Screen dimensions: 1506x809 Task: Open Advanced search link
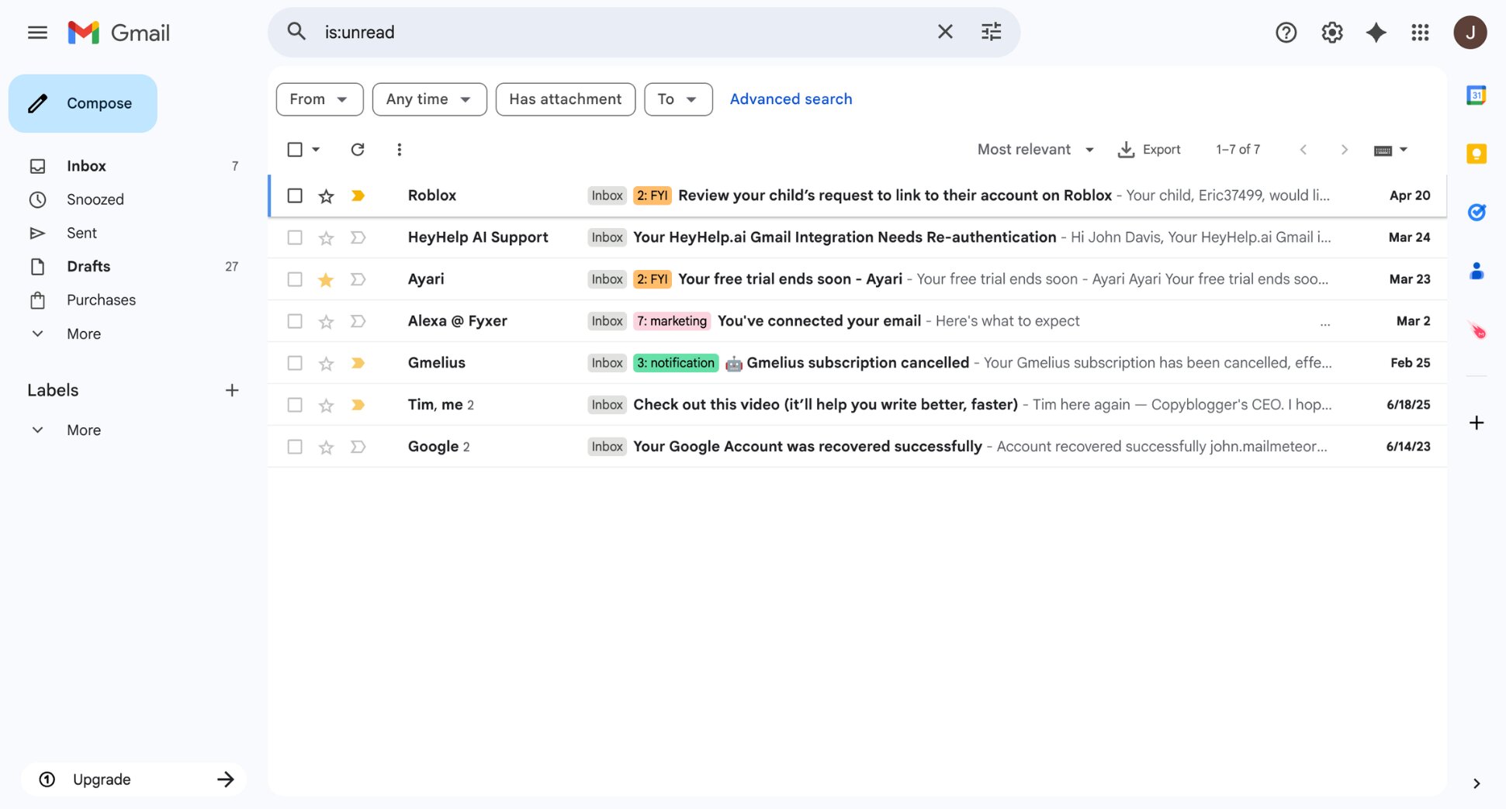[x=791, y=99]
